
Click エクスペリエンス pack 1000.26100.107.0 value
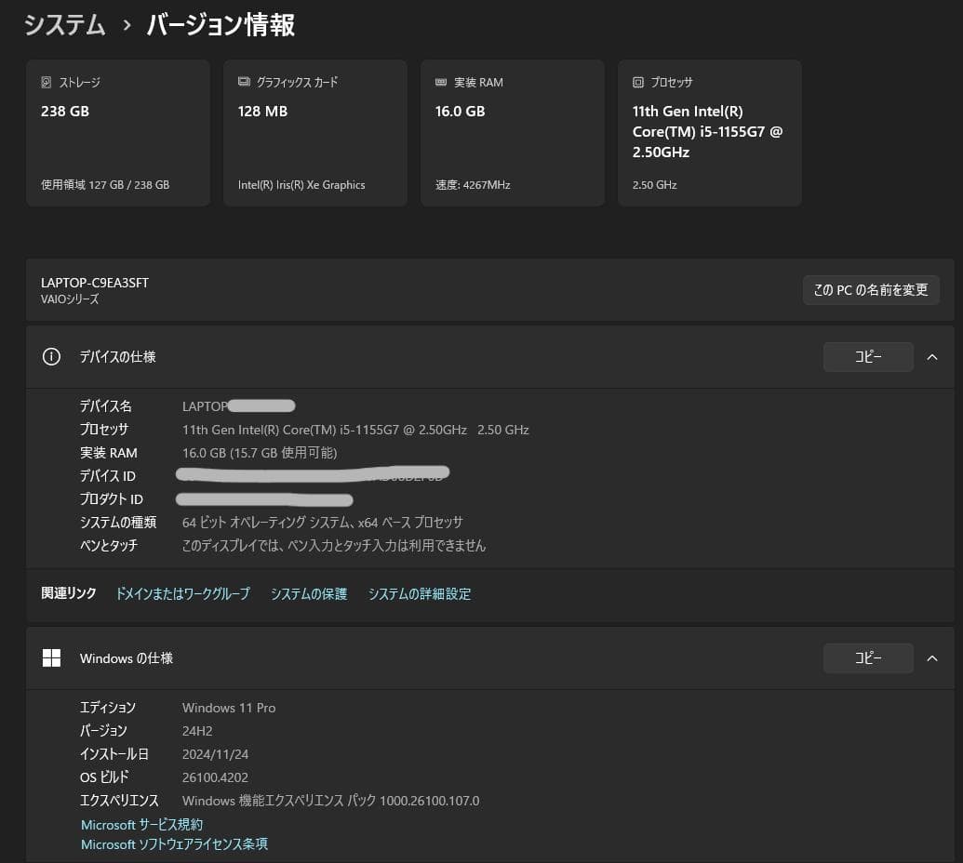[x=331, y=801]
